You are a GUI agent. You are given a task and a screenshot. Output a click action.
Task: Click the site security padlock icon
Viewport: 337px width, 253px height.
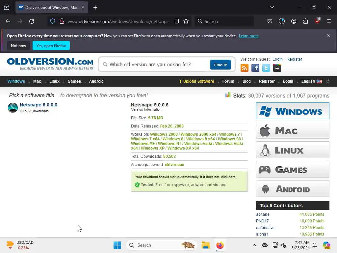(62, 21)
